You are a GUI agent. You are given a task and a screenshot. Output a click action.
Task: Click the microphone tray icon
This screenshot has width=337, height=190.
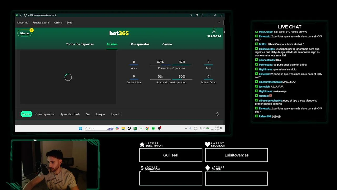click(x=190, y=128)
